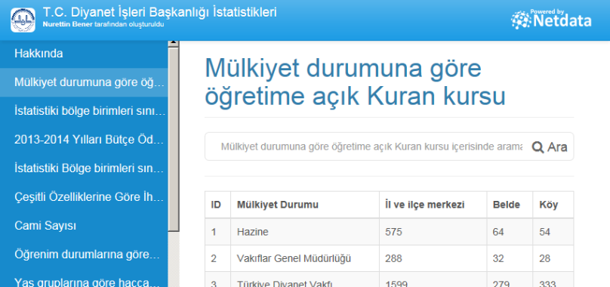Click the value 64 in Hazine row
Viewport: 610px width, 287px height.
[x=498, y=232]
